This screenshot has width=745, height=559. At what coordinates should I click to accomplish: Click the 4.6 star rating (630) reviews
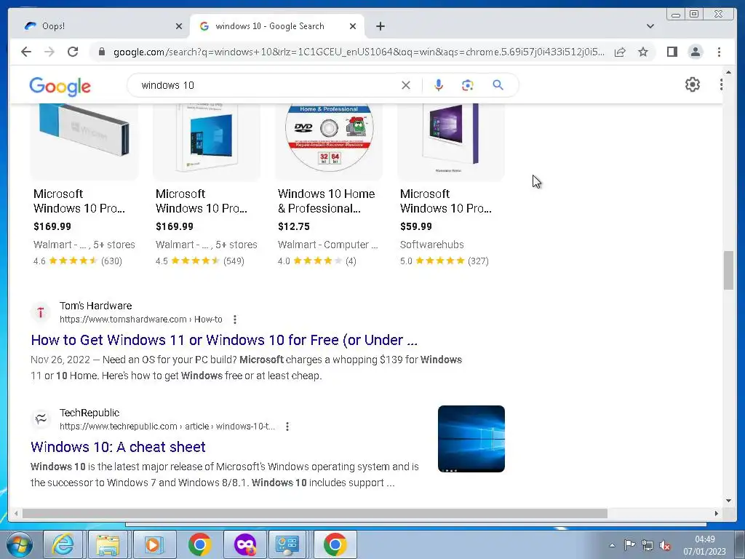click(78, 261)
